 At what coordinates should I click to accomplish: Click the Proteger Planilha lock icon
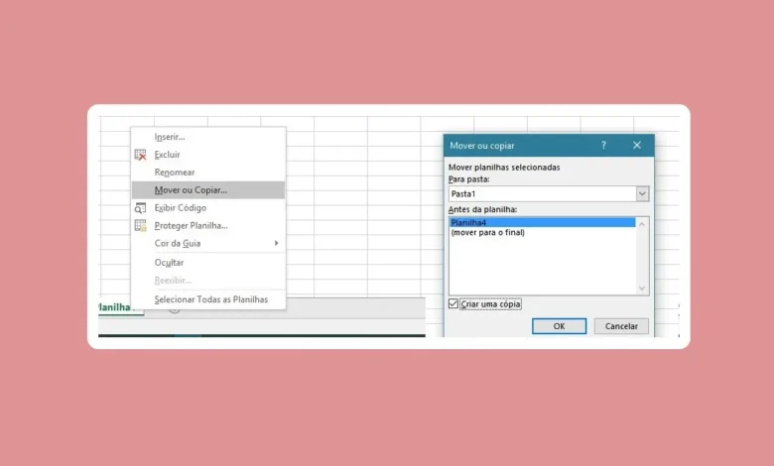(x=141, y=226)
